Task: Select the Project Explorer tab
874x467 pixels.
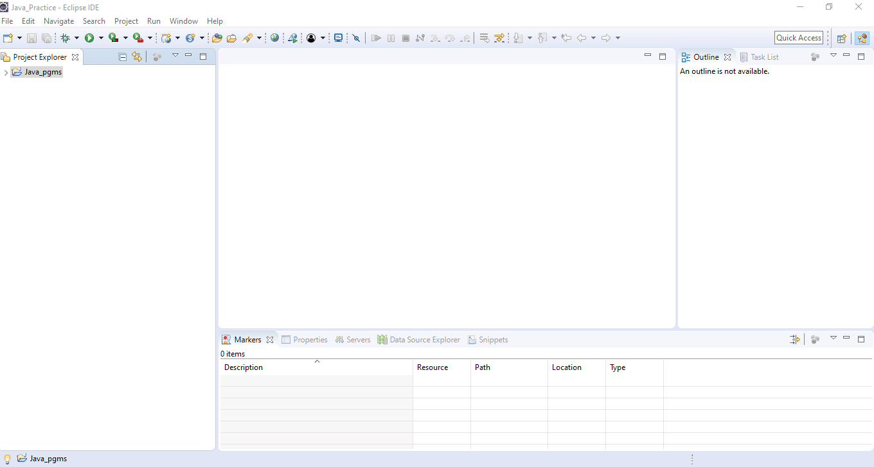Action: [x=40, y=57]
